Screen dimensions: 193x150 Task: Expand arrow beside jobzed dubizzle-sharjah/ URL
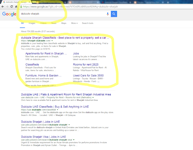pyautogui.click(x=69, y=125)
